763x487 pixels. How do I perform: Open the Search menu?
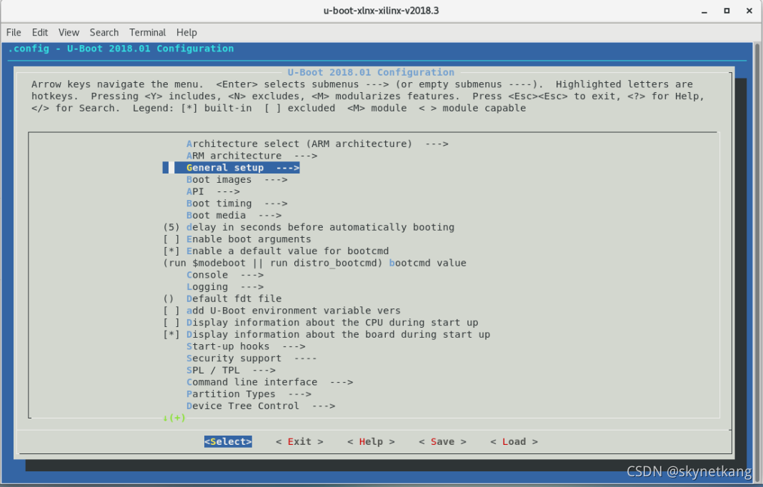coord(104,33)
